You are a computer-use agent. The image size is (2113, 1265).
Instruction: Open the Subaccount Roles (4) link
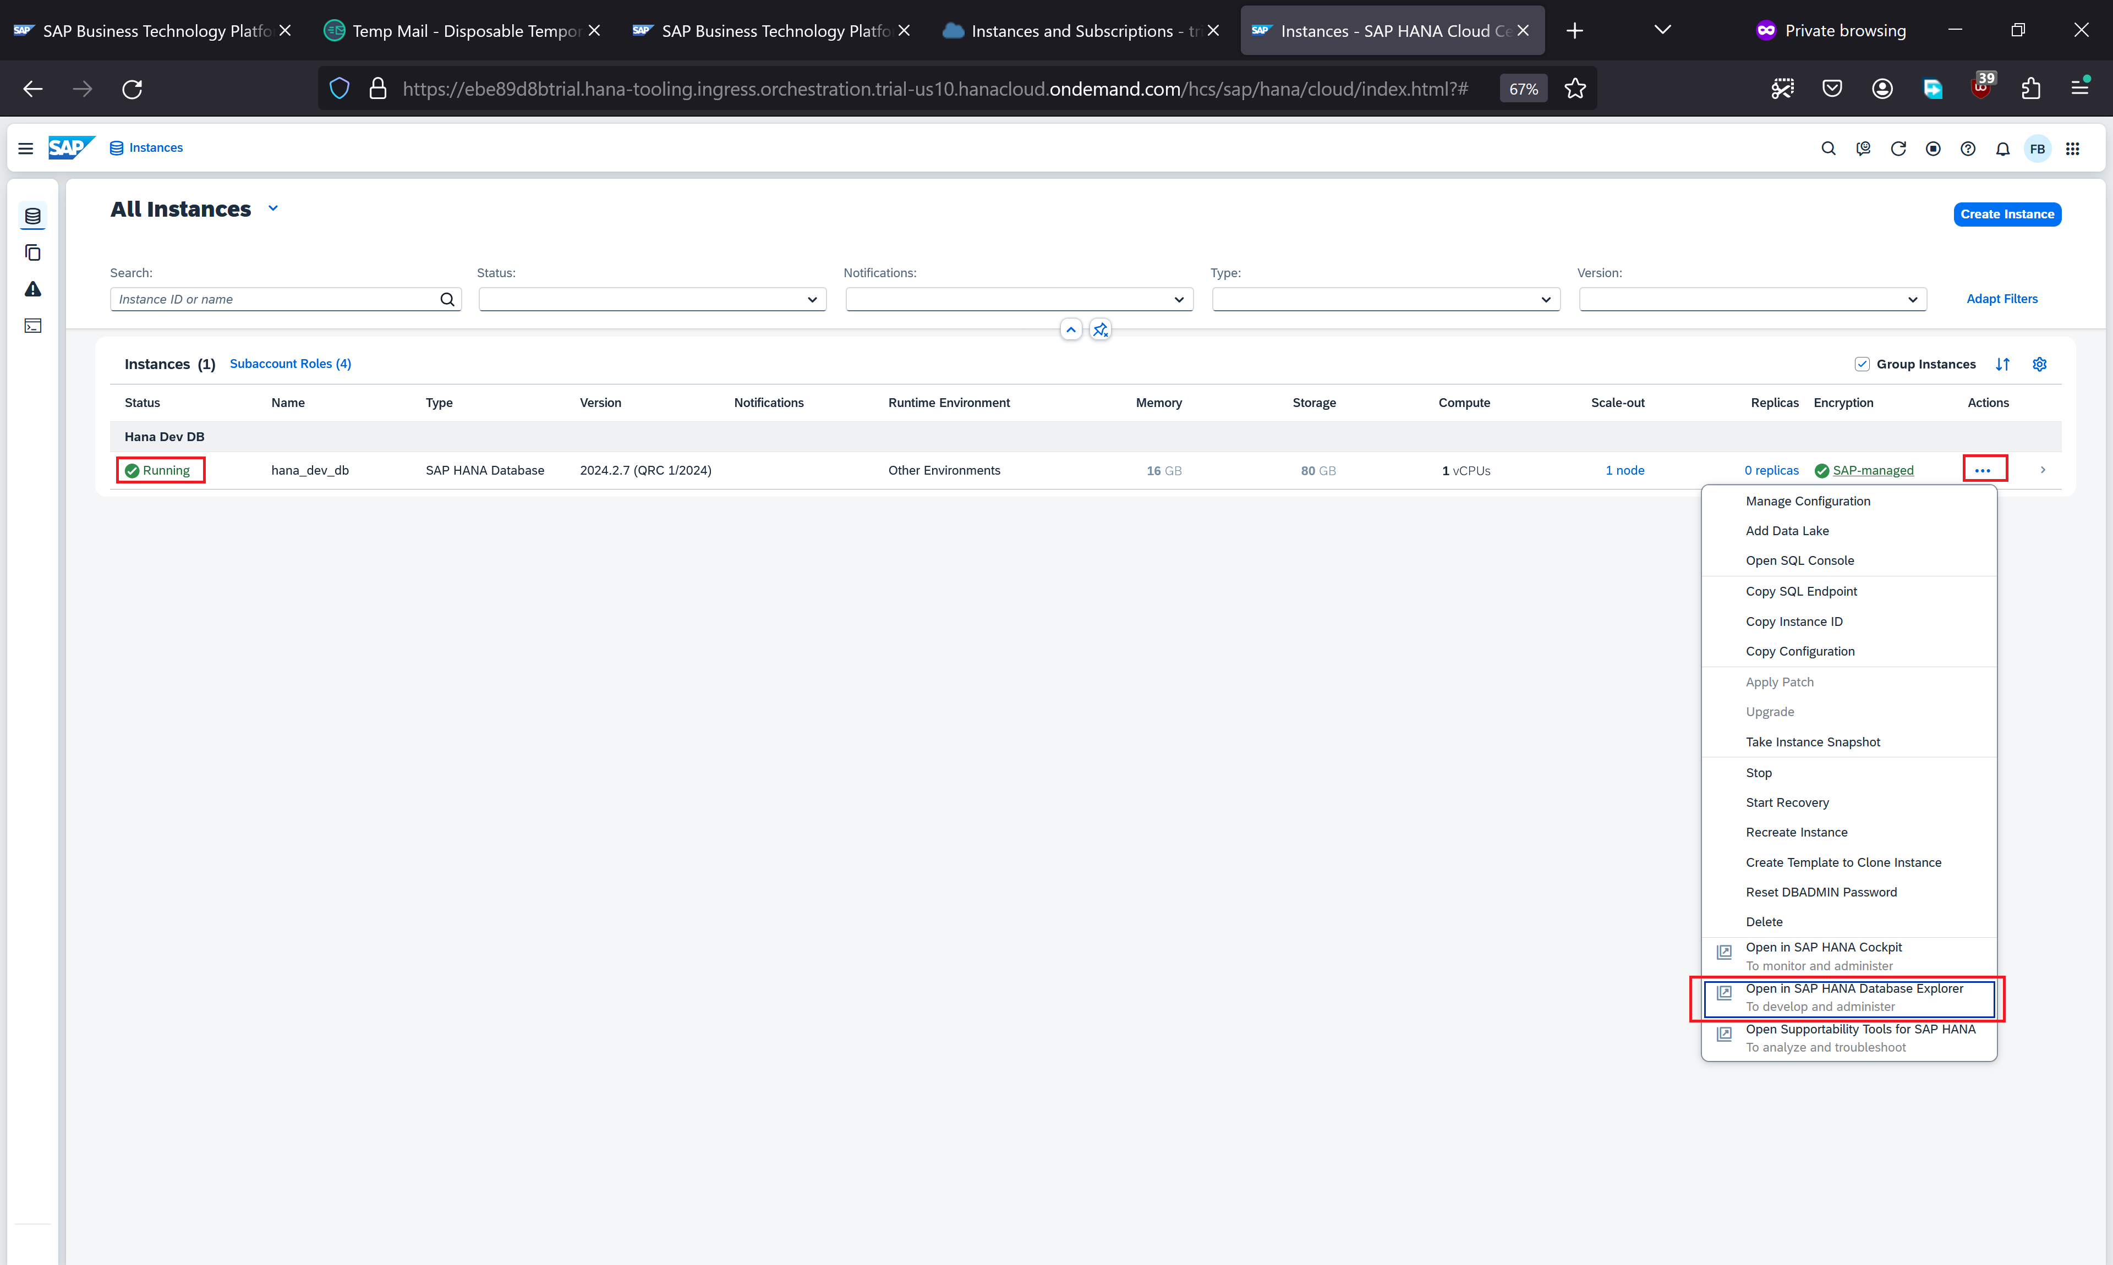(x=290, y=363)
